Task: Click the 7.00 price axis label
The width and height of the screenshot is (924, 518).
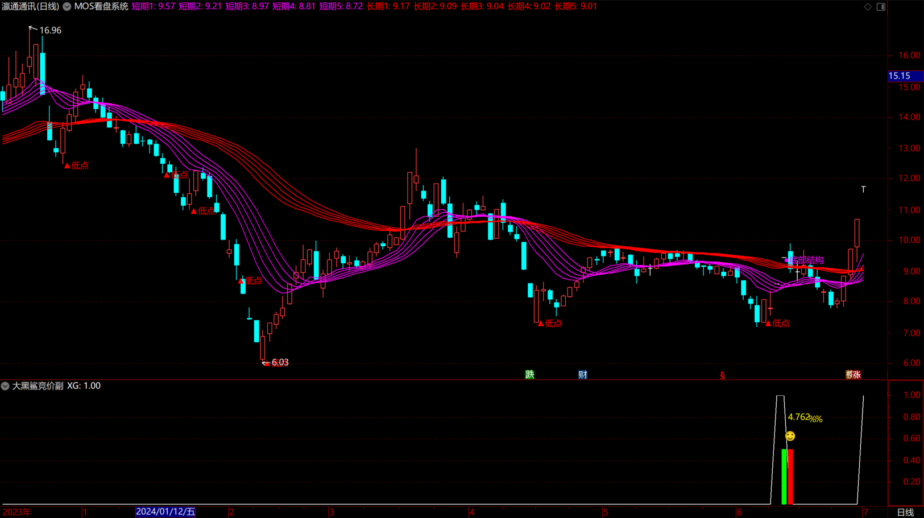Action: click(911, 333)
